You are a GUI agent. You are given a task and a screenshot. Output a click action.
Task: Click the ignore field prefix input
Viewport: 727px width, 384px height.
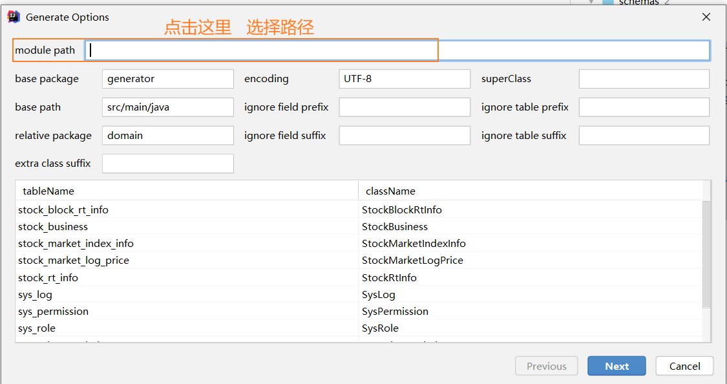point(405,107)
